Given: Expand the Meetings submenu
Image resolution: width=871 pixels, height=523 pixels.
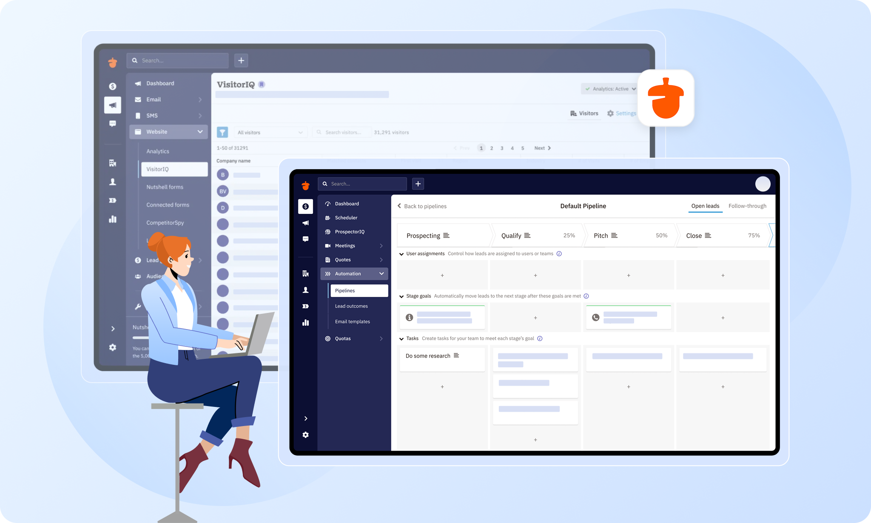Looking at the screenshot, I should (x=381, y=246).
